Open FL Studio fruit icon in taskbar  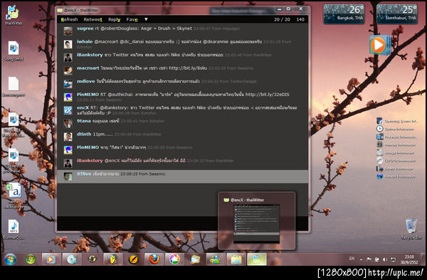coord(112,259)
